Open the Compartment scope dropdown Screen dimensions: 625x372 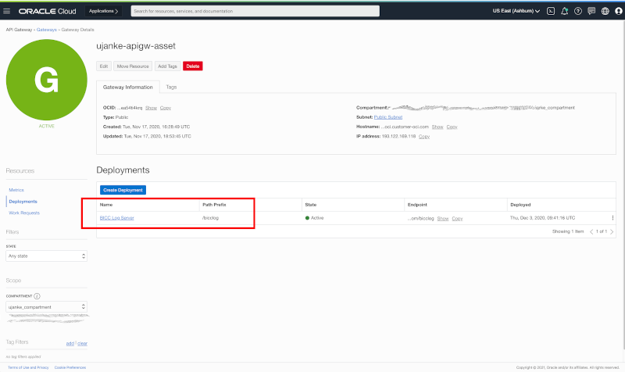click(x=47, y=307)
